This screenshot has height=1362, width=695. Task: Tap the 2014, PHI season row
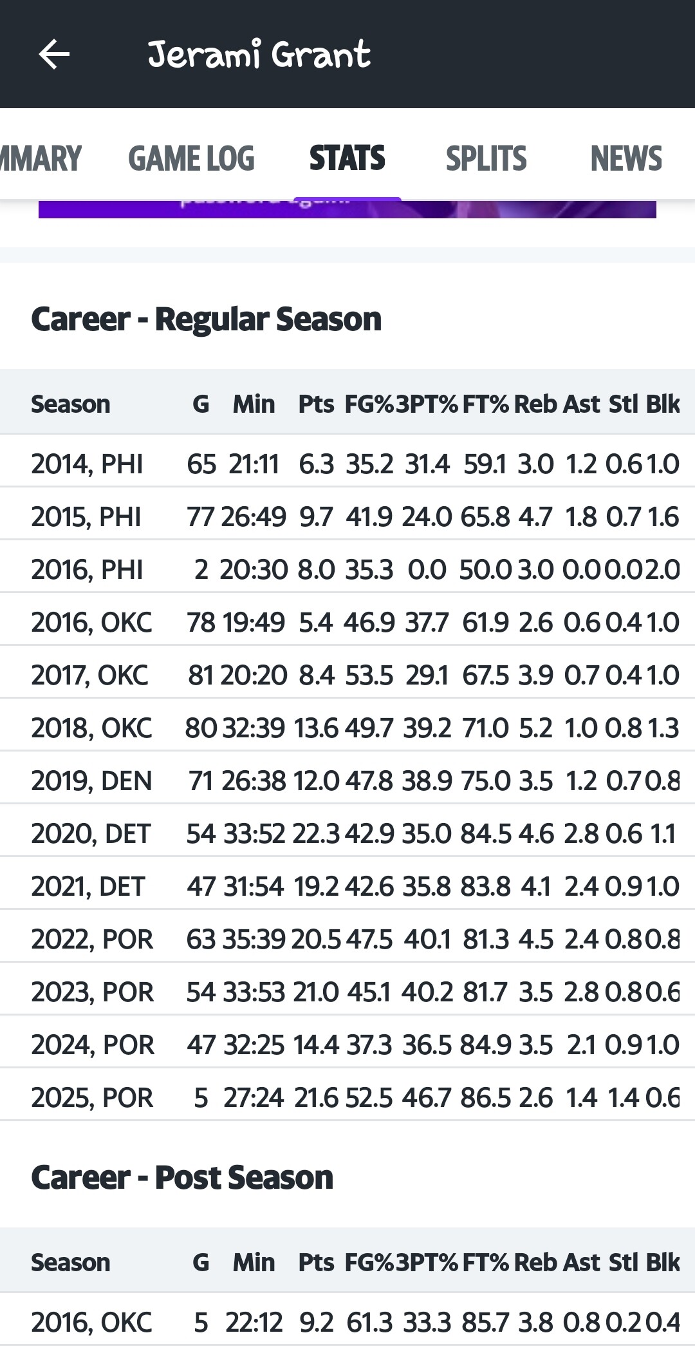point(347,464)
